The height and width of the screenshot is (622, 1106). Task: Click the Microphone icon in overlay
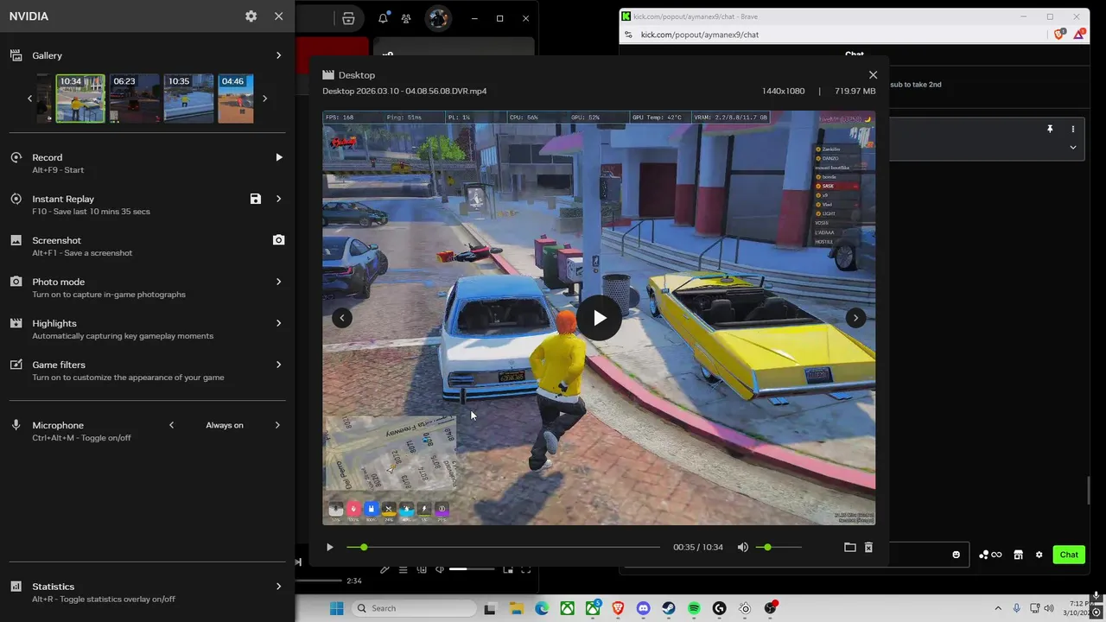point(16,425)
